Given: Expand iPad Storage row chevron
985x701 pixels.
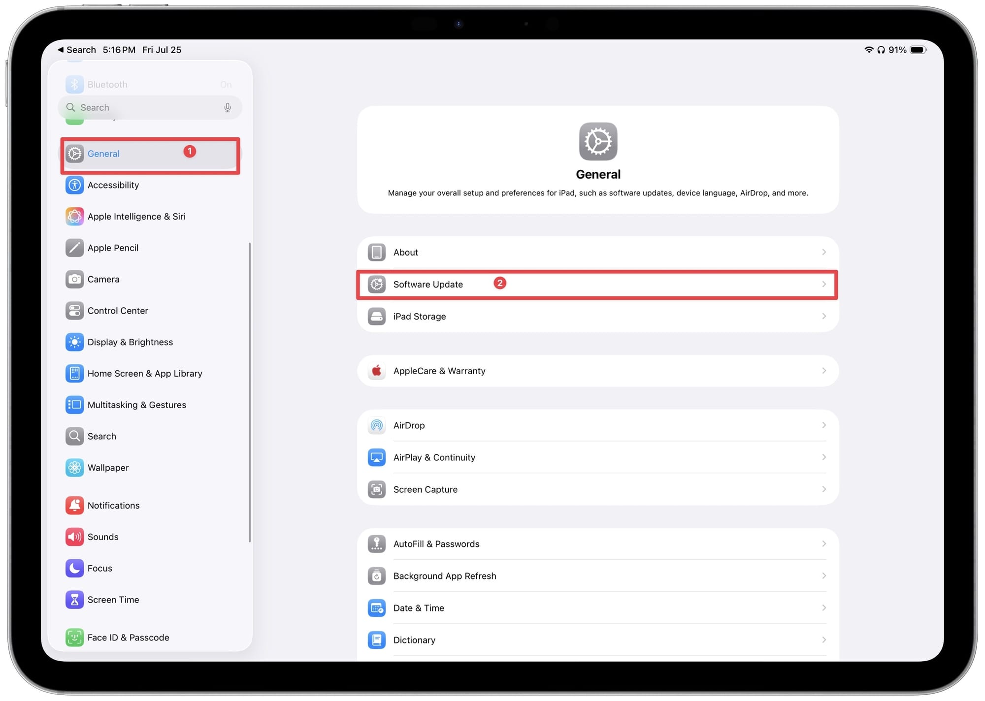Looking at the screenshot, I should [x=824, y=317].
